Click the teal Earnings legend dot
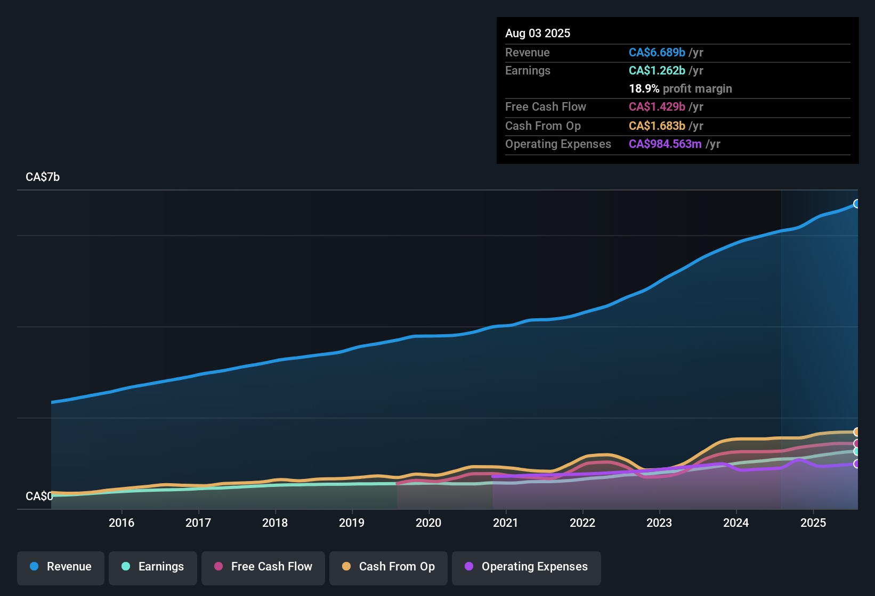This screenshot has width=875, height=596. click(x=126, y=567)
